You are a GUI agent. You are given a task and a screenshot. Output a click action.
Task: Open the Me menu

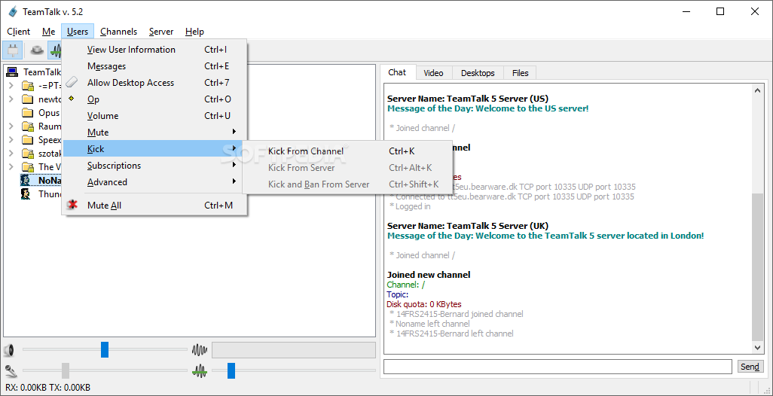coord(48,32)
